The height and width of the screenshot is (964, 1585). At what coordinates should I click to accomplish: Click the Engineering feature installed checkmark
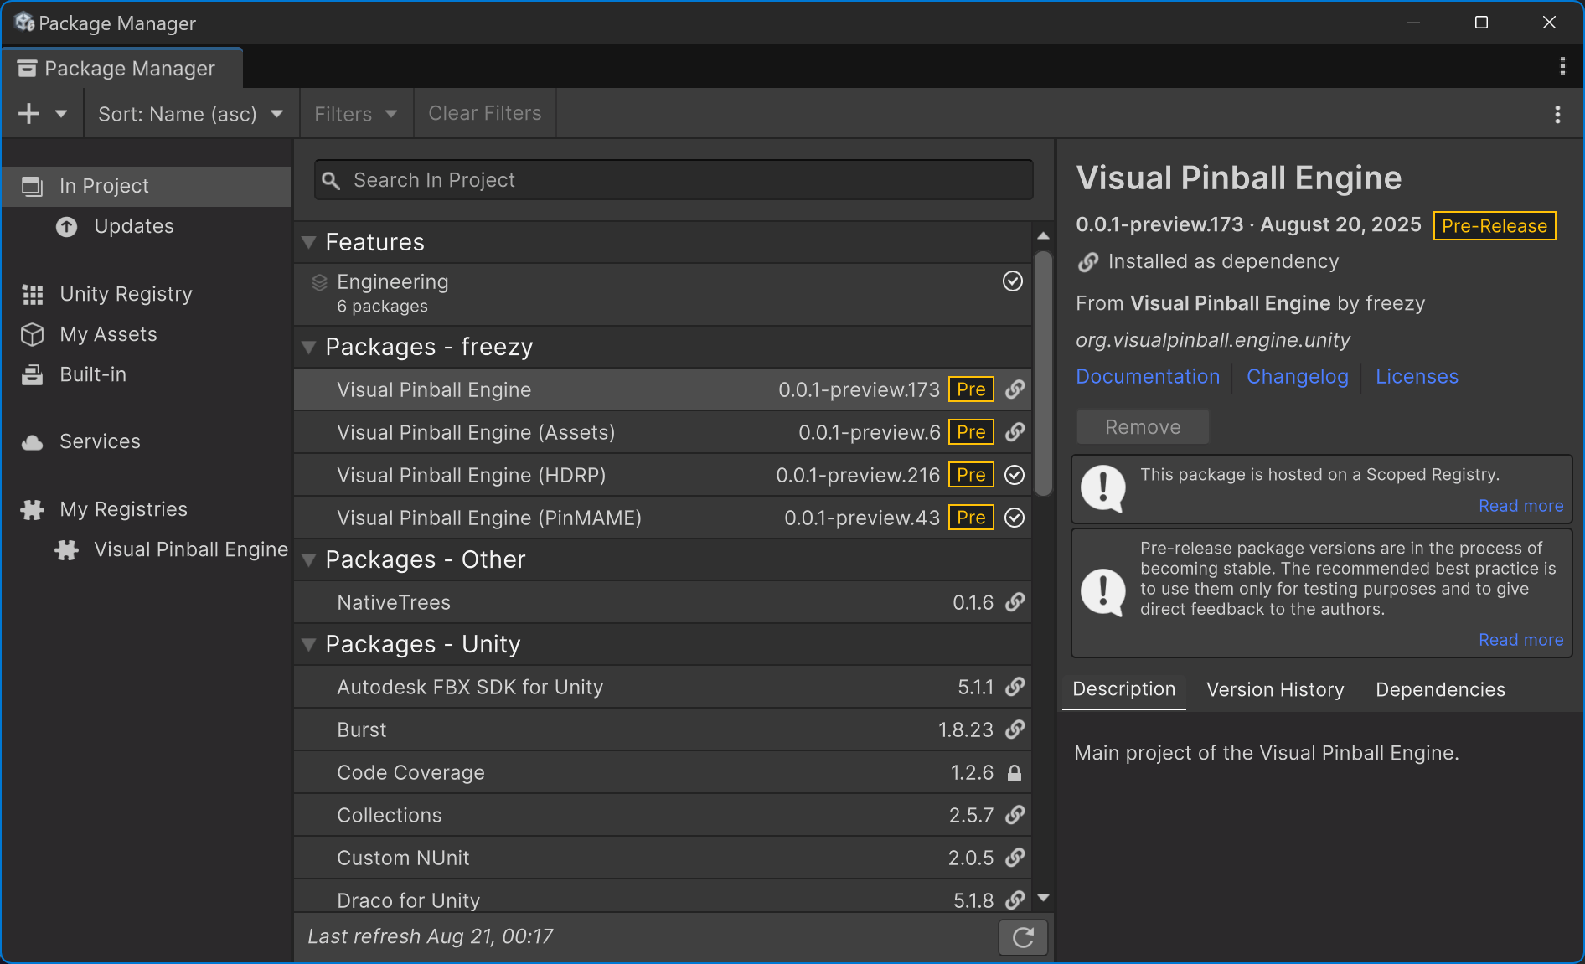(1013, 281)
